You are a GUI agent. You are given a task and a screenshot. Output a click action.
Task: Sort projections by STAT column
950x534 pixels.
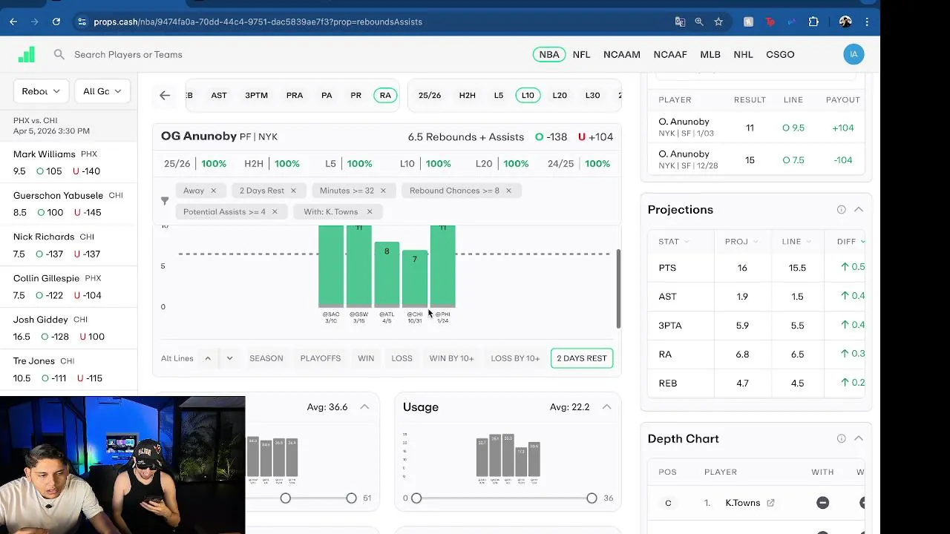pyautogui.click(x=674, y=242)
